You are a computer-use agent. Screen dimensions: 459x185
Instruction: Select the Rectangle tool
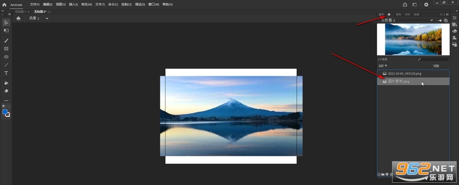point(6,49)
